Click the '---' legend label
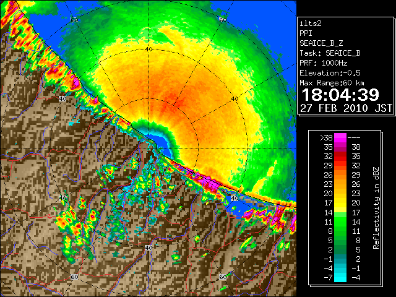Screen dimensions: 396x297 (x=354, y=138)
